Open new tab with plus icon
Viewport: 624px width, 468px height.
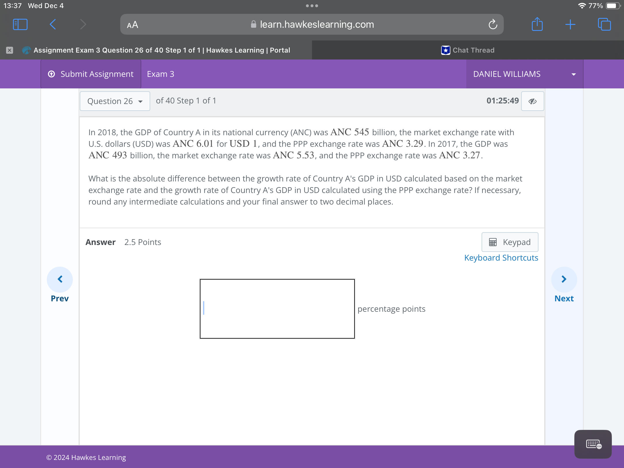coord(570,25)
